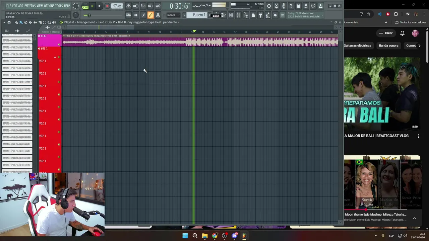
Task: Open pattern dropdown arrow left of Pattern 1
Action: [184, 15]
